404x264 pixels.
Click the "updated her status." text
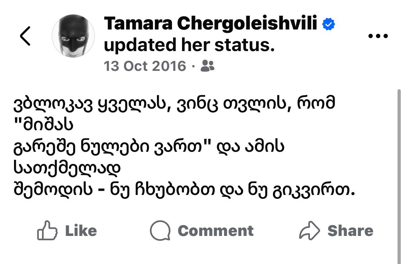click(189, 45)
